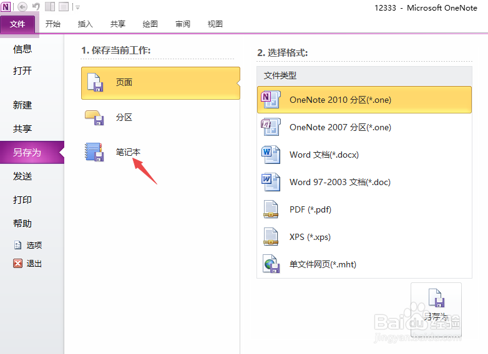Click the 选项 options icon

pos(17,245)
